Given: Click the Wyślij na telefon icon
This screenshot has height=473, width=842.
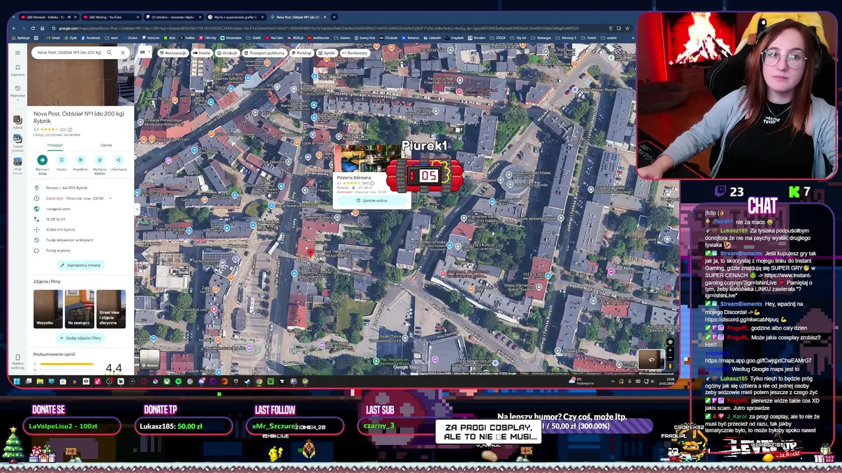Looking at the screenshot, I should point(99,160).
